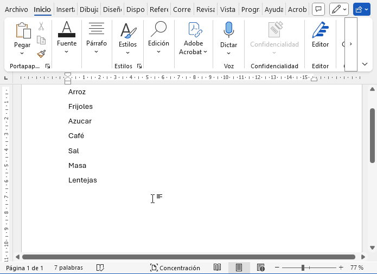Toggle Concentración focus mode
This screenshot has height=274, width=377.
(175, 268)
